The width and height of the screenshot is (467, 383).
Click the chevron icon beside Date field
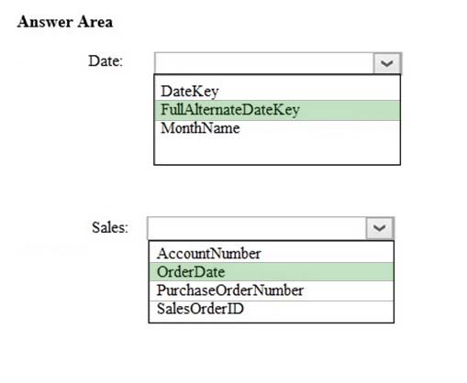click(387, 63)
